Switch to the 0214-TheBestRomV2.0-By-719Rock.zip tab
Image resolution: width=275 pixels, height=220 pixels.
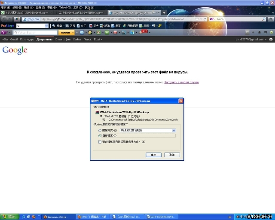[80, 12]
